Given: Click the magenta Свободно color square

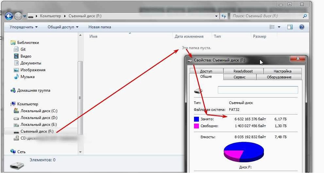Looking at the screenshot, I should tap(196, 126).
